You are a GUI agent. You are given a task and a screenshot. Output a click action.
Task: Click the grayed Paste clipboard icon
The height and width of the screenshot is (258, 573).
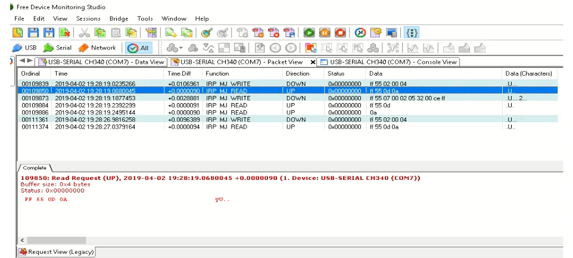click(116, 33)
